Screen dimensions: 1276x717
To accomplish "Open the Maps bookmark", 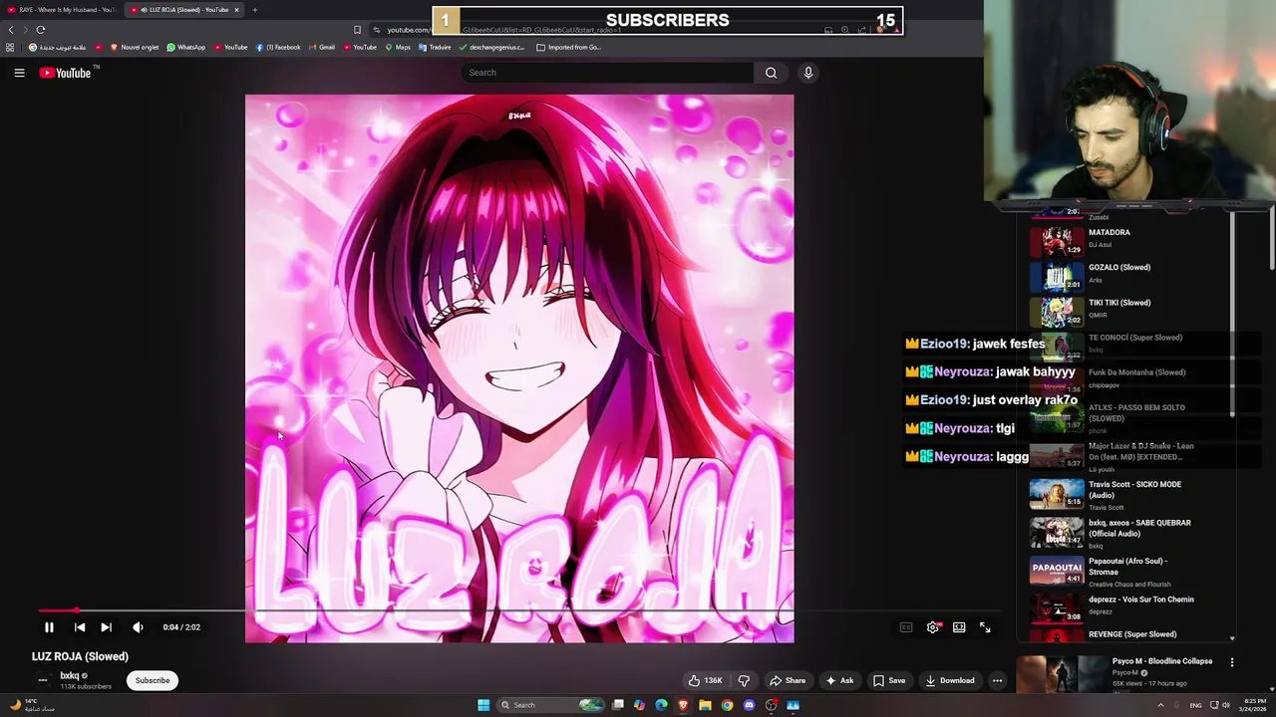I will click(398, 47).
